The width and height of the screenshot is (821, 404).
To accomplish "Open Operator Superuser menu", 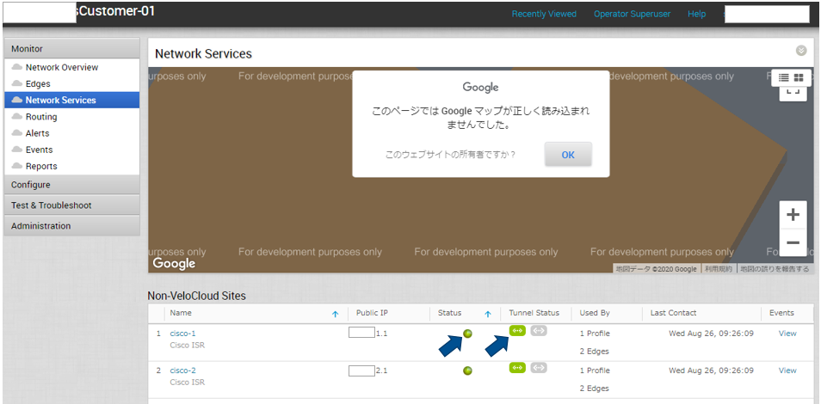I will point(632,14).
